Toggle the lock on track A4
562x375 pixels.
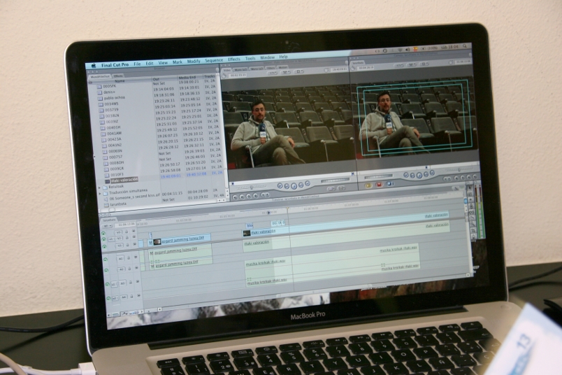pyautogui.click(x=131, y=297)
